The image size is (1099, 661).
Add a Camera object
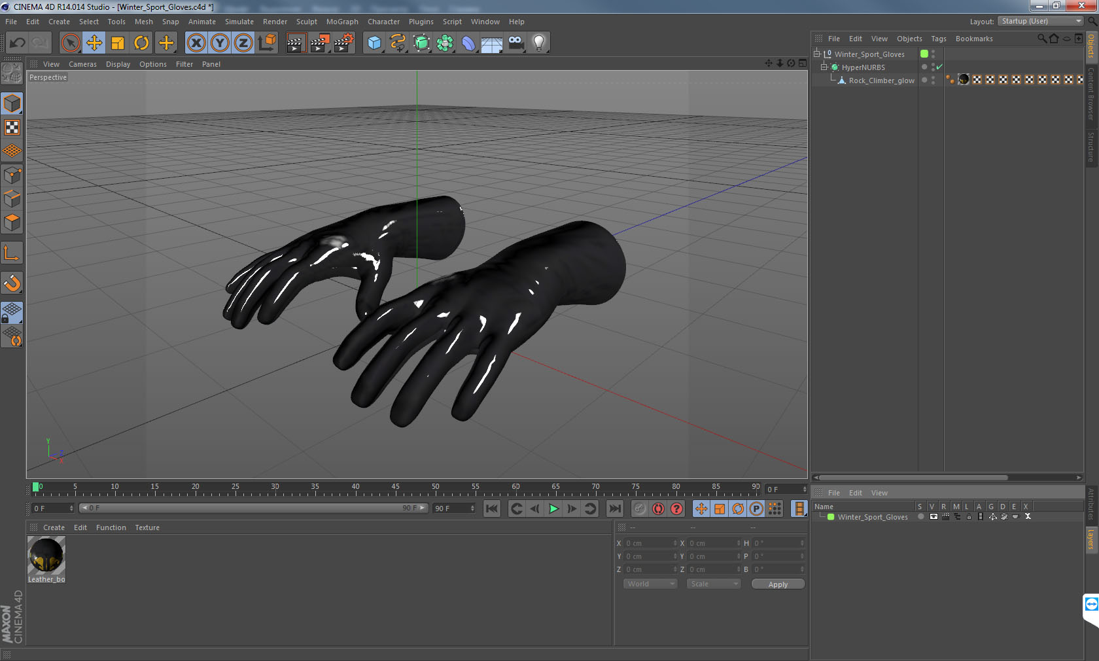515,43
